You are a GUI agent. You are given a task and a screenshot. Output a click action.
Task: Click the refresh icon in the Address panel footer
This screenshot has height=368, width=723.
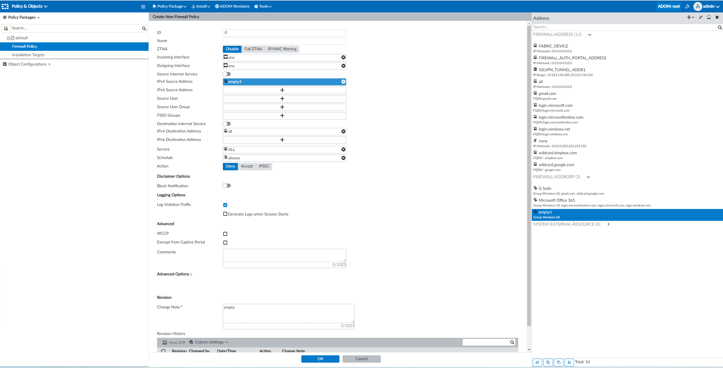(x=537, y=362)
